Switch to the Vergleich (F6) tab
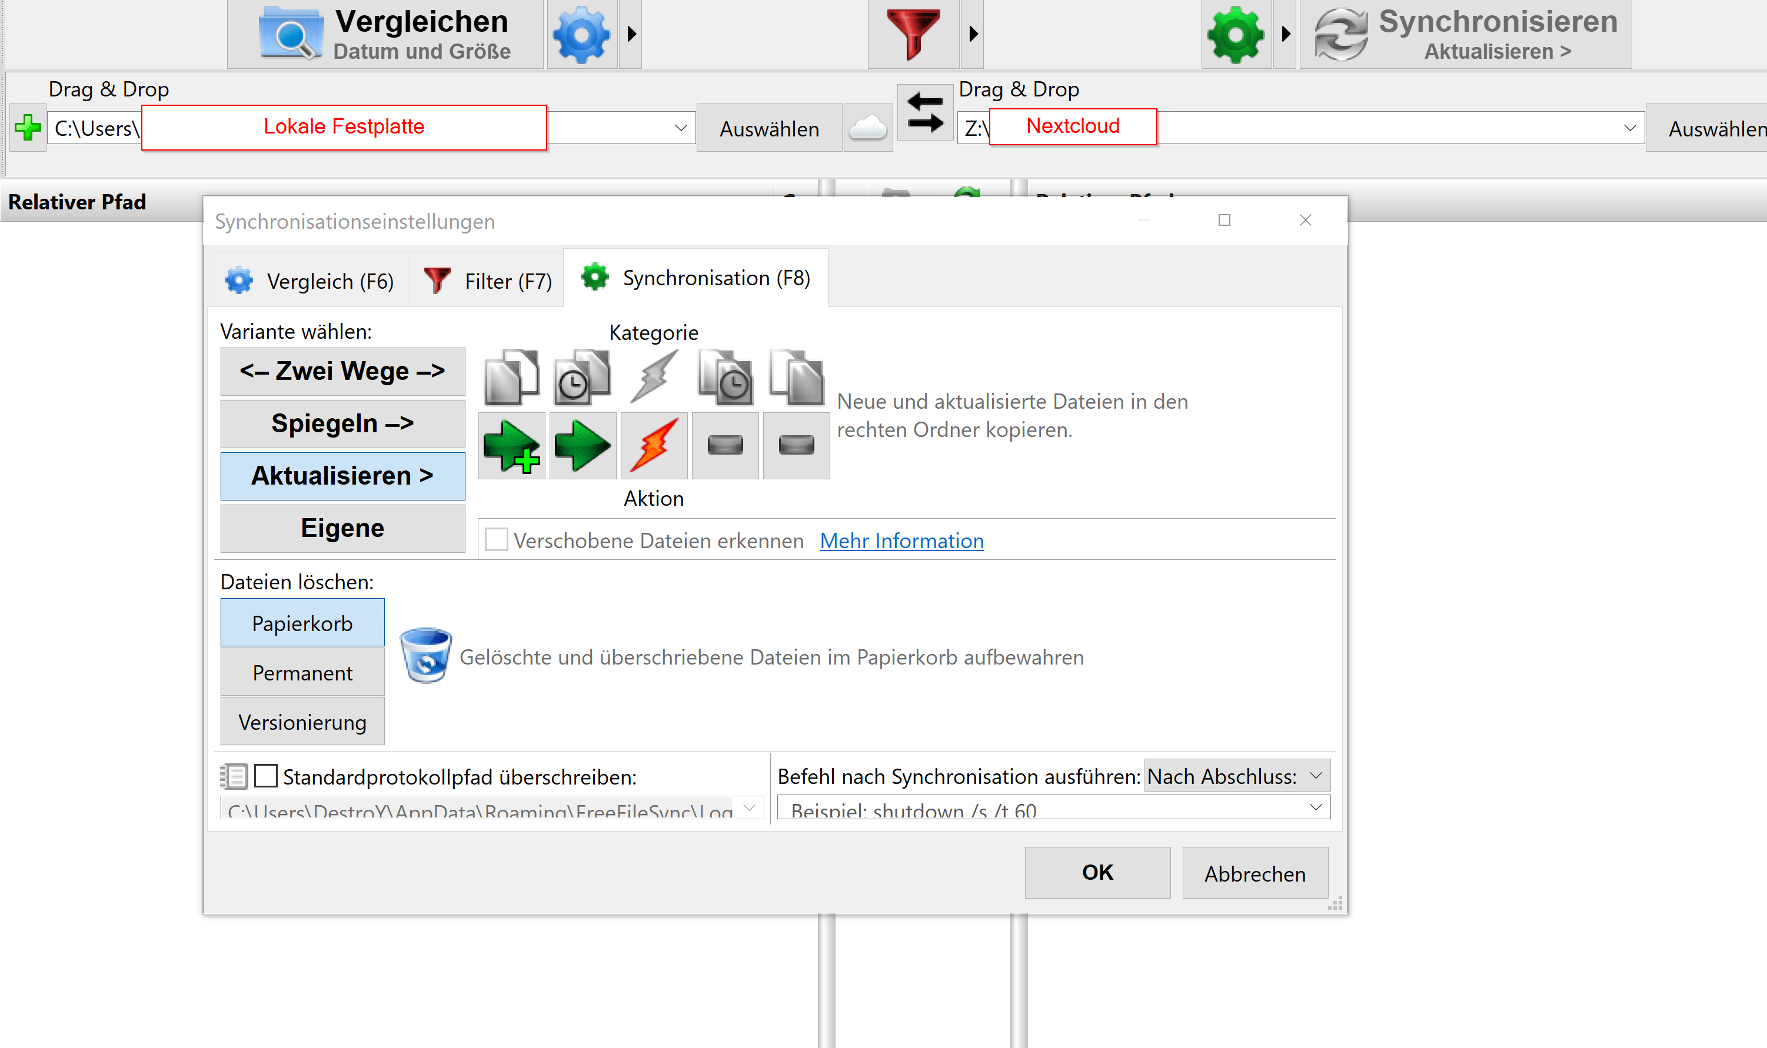This screenshot has width=1767, height=1048. [x=310, y=281]
